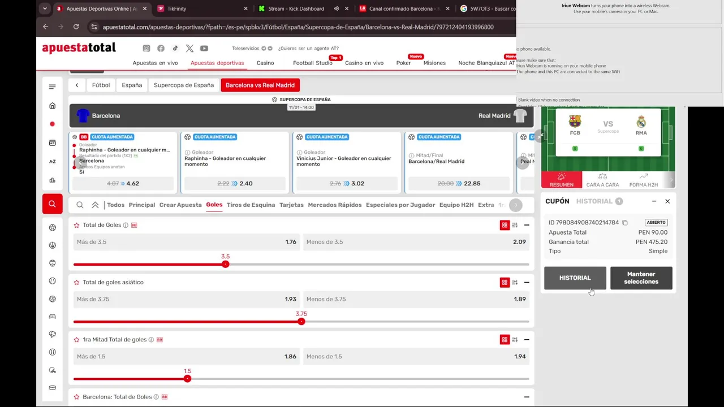Viewport: 724px width, 407px height.
Task: Go to home via sidebar house icon
Action: (52, 106)
